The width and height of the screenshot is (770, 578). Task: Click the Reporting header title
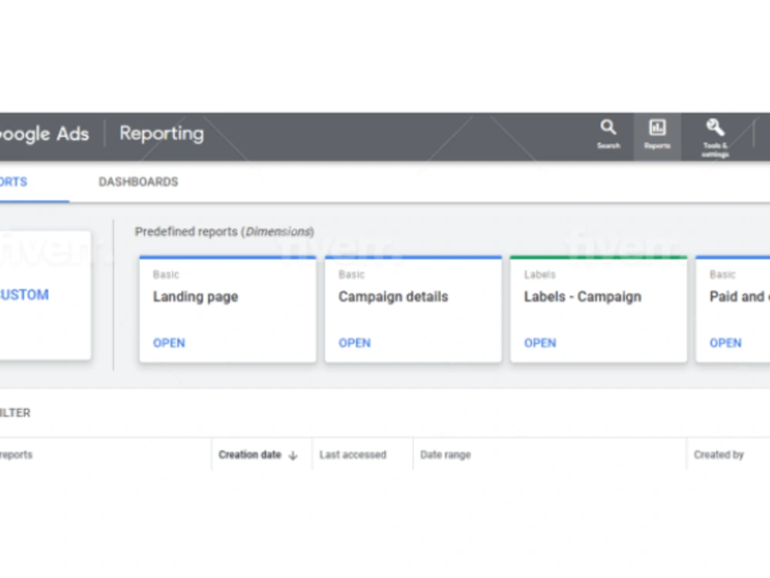pyautogui.click(x=162, y=134)
